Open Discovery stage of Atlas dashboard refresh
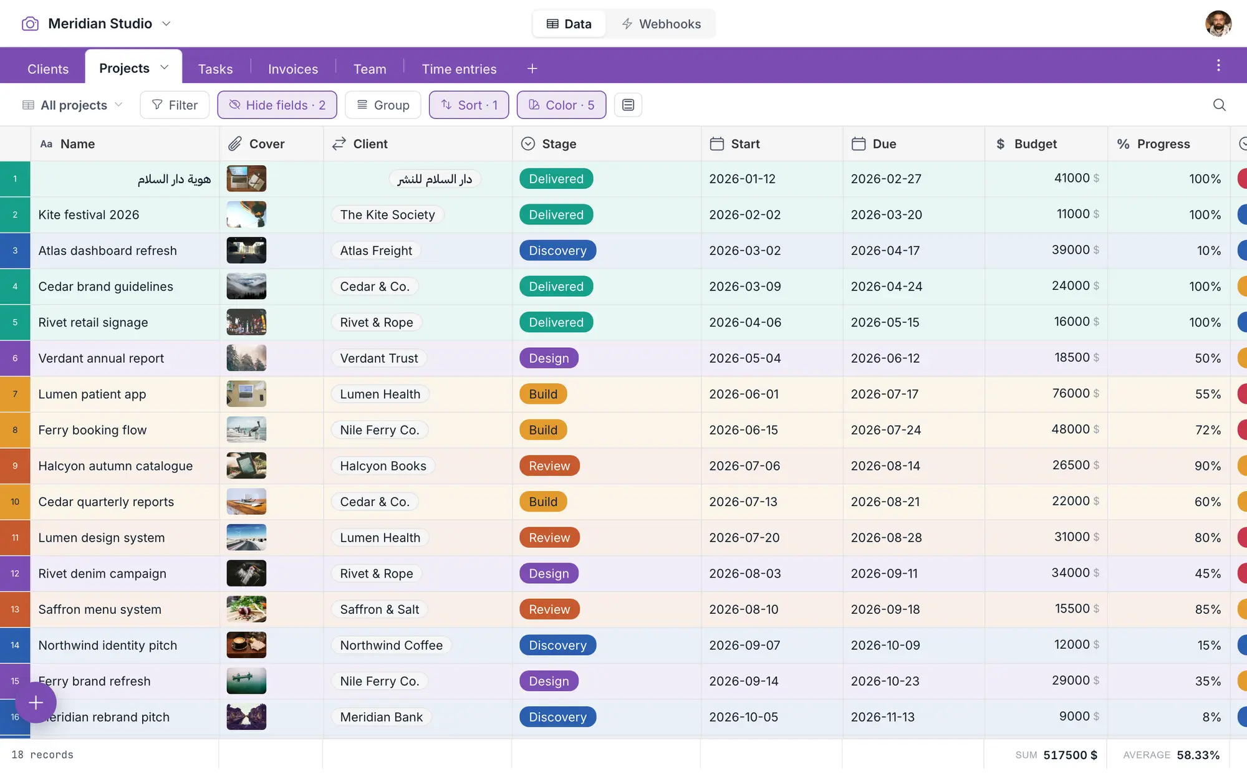The image size is (1247, 779). pyautogui.click(x=557, y=251)
